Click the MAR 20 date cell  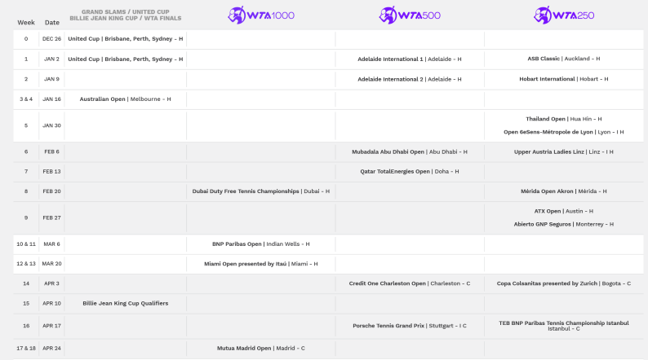51,264
